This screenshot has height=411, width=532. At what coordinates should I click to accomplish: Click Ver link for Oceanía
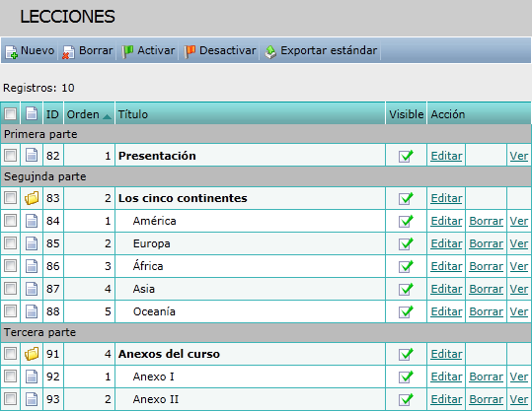(x=519, y=311)
